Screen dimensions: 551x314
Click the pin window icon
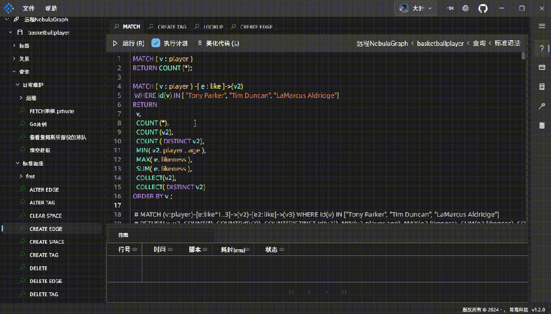tap(450, 9)
